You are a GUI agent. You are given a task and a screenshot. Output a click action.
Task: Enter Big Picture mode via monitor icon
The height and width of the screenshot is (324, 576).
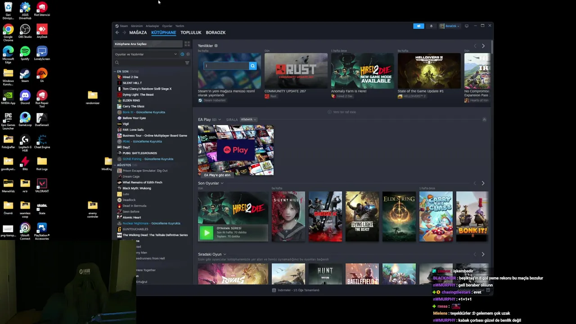click(x=467, y=26)
